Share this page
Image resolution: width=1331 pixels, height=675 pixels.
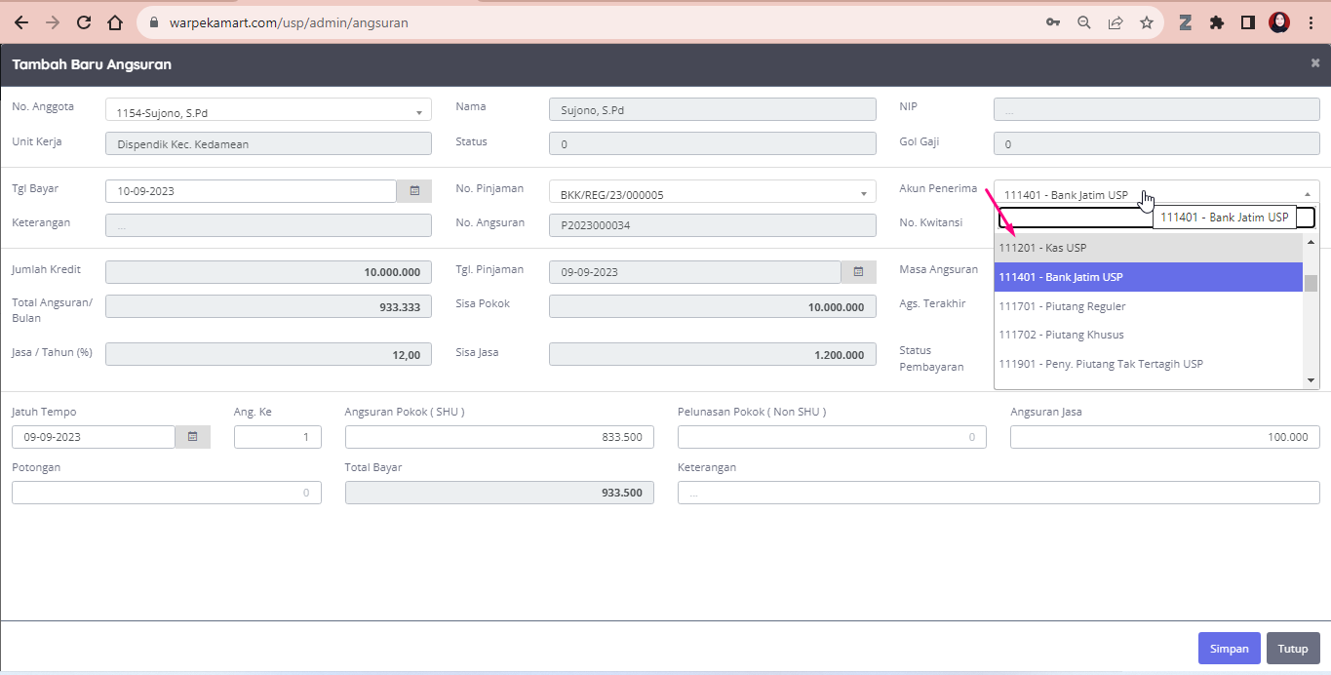[x=1116, y=22]
